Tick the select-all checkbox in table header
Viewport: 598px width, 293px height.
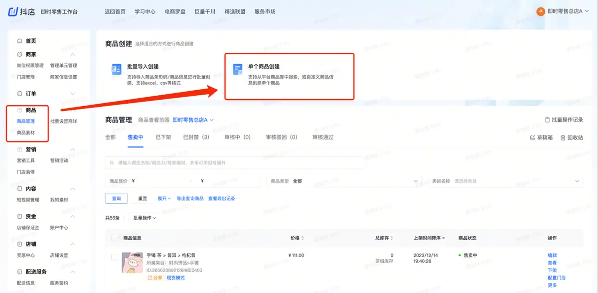click(115, 238)
